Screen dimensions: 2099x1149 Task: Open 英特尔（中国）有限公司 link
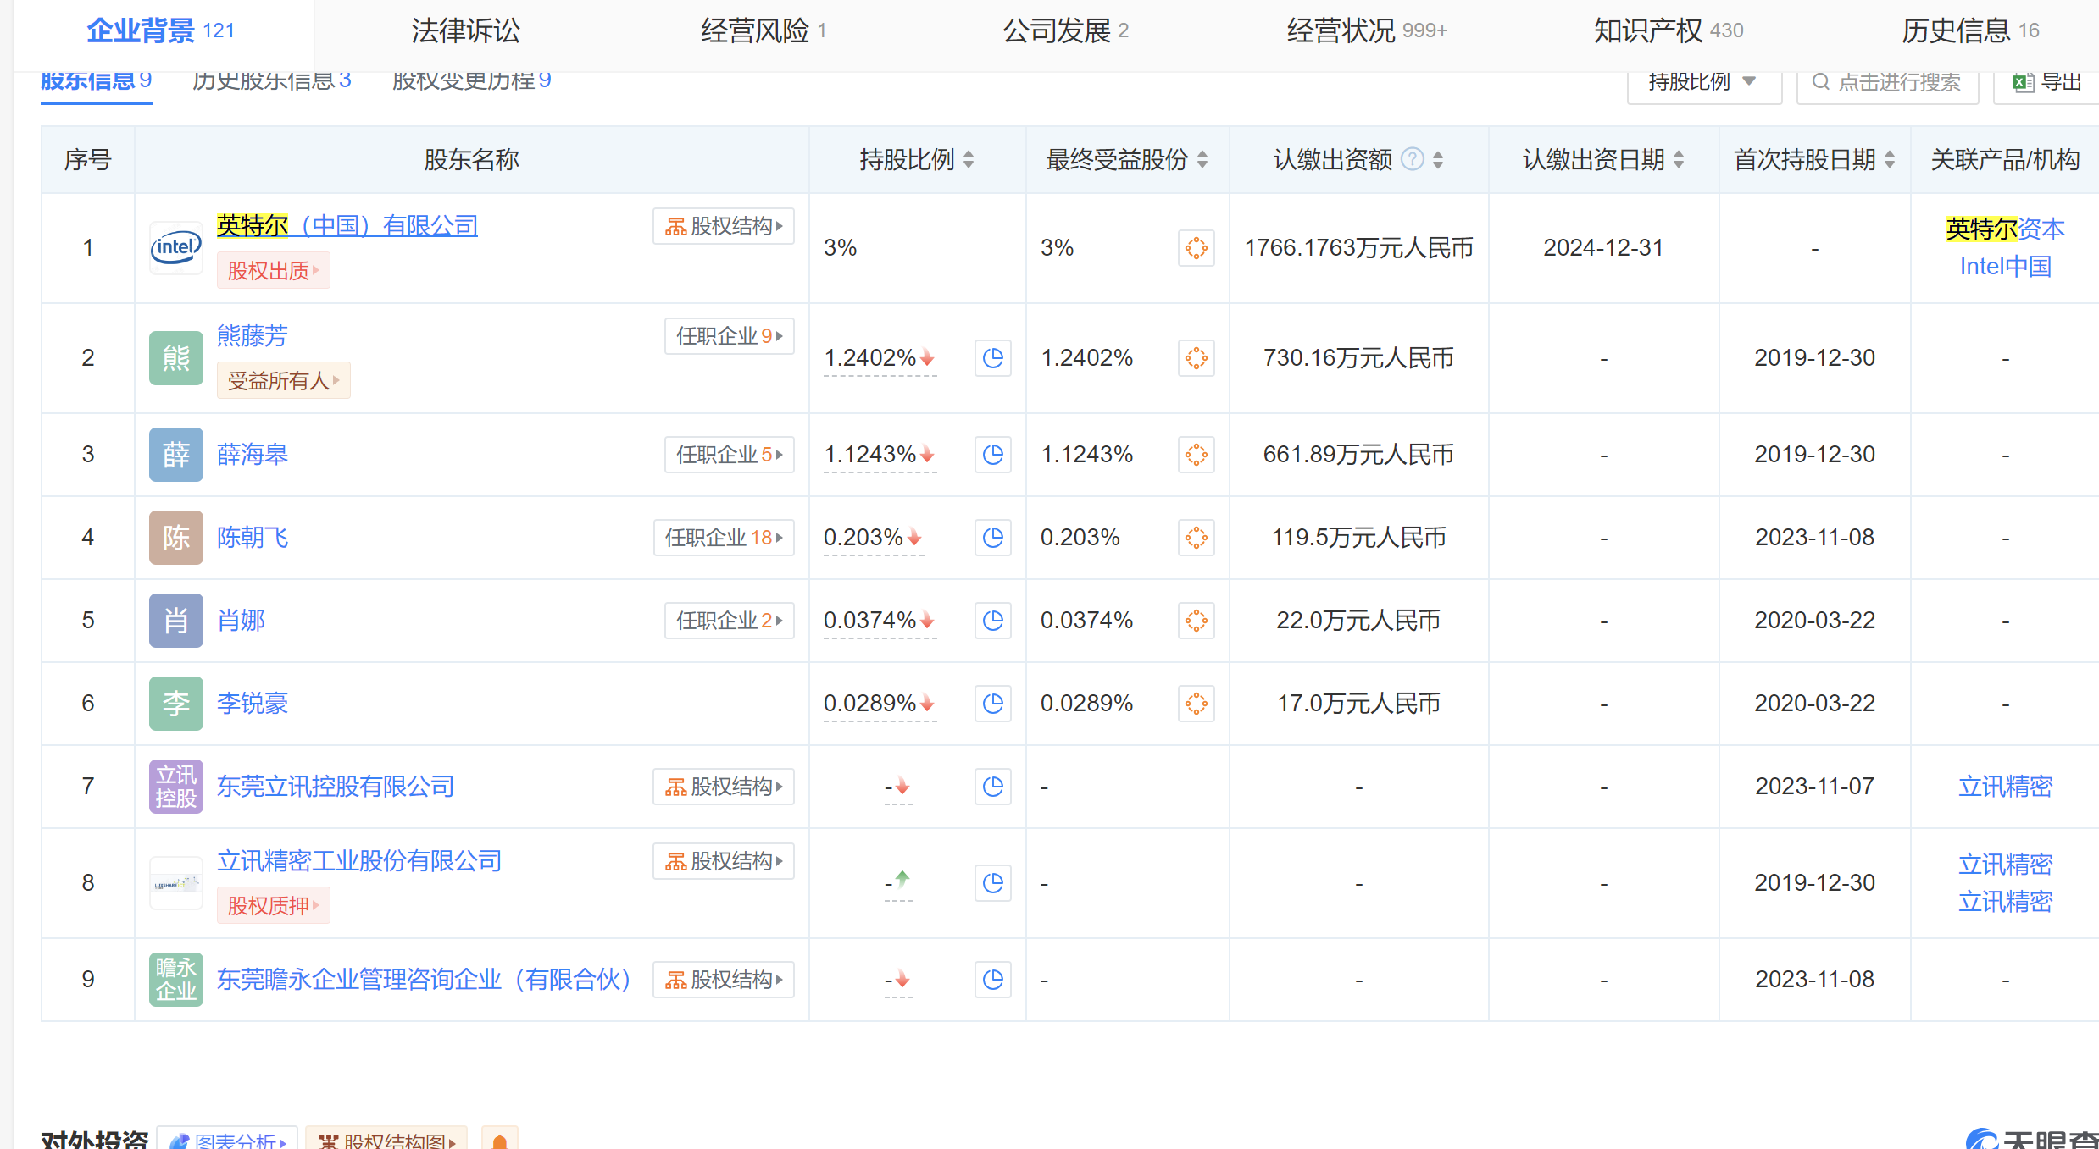[347, 226]
